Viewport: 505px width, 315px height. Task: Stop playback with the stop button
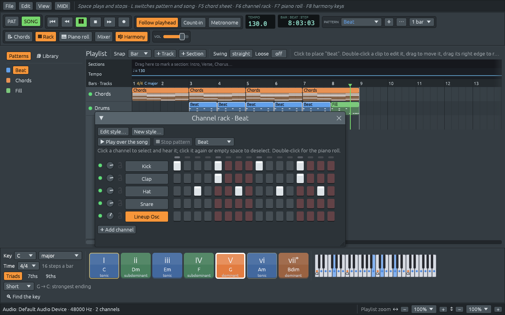(x=95, y=22)
